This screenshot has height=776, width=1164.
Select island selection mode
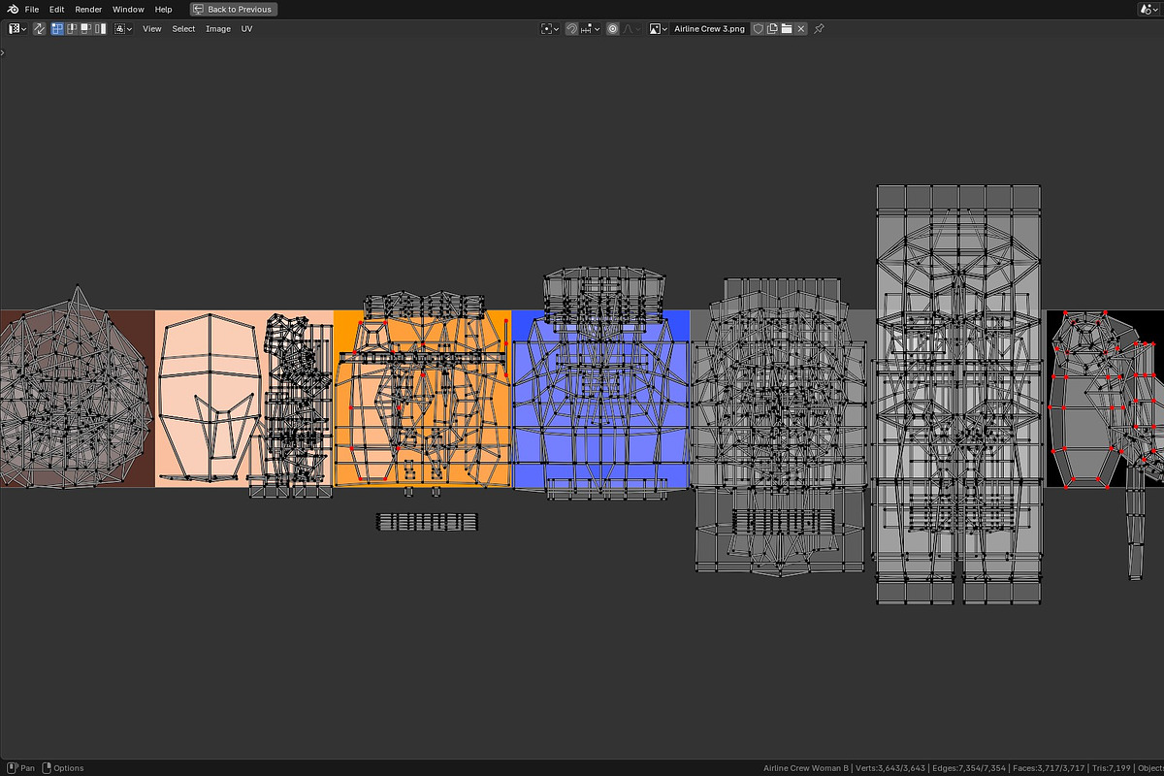(x=100, y=29)
